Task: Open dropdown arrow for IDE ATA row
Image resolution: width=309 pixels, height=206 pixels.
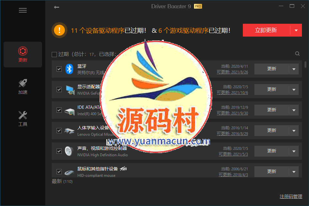Action: tap(294, 110)
